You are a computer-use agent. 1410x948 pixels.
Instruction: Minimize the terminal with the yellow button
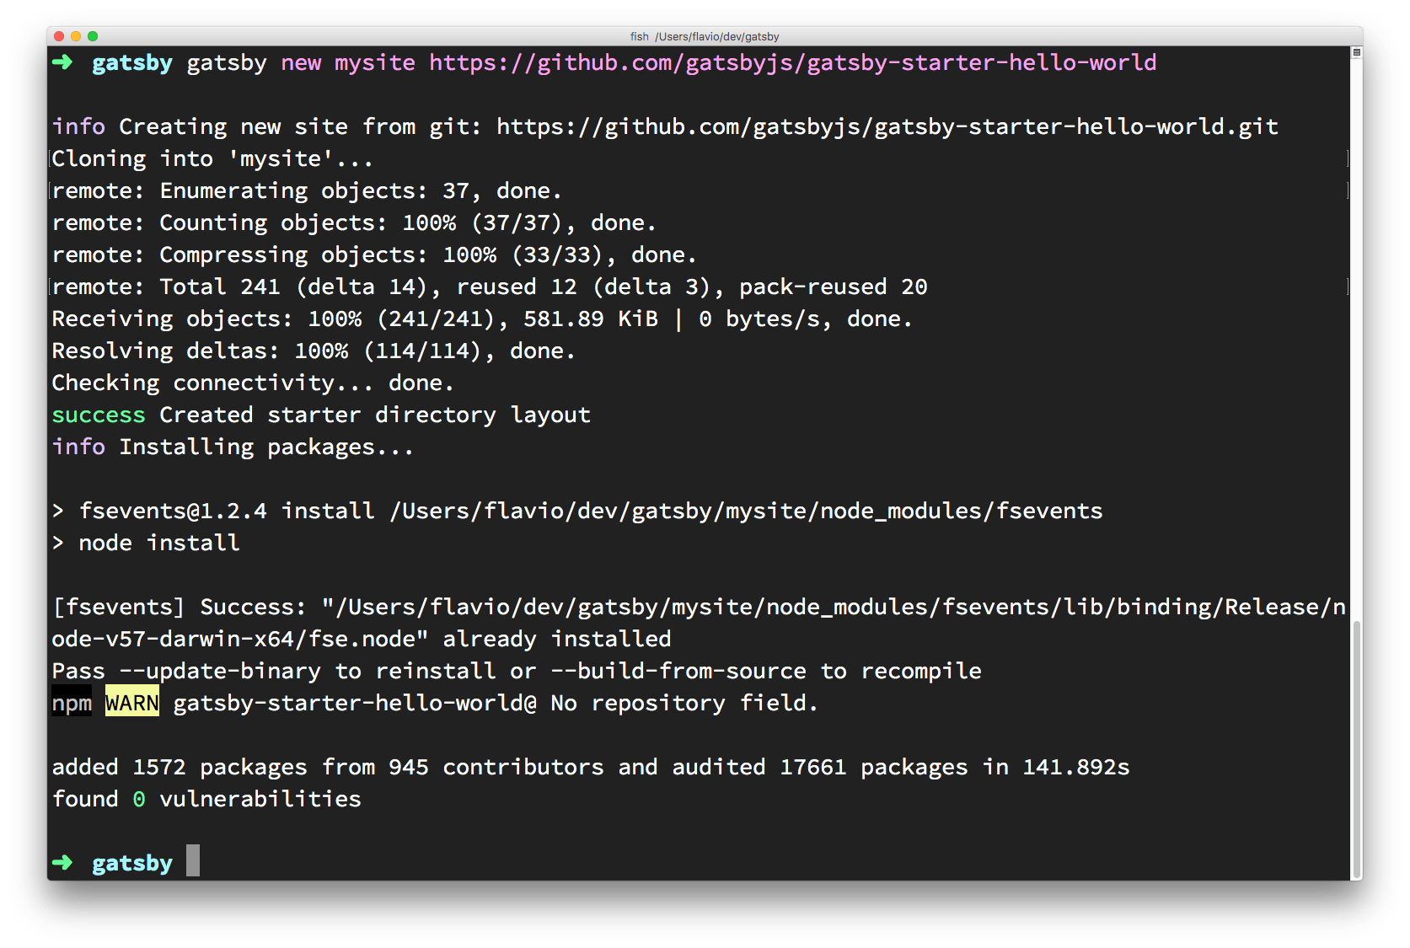point(76,36)
